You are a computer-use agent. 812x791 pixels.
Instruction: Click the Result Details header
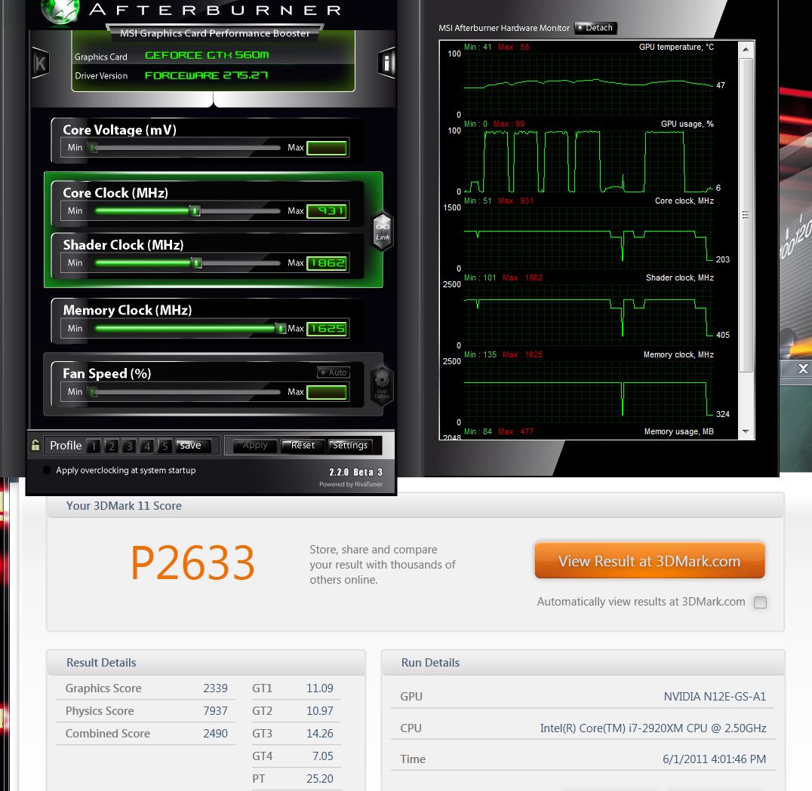tap(101, 663)
